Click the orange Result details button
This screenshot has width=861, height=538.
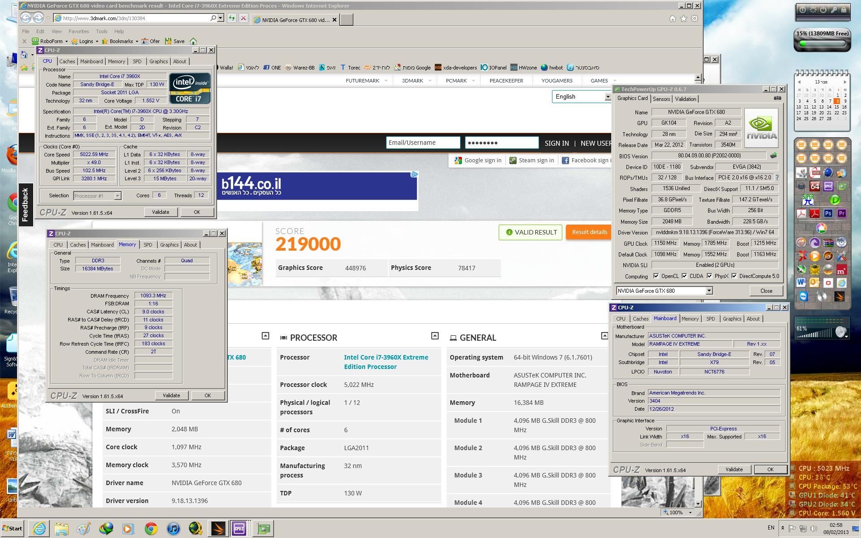coord(589,232)
